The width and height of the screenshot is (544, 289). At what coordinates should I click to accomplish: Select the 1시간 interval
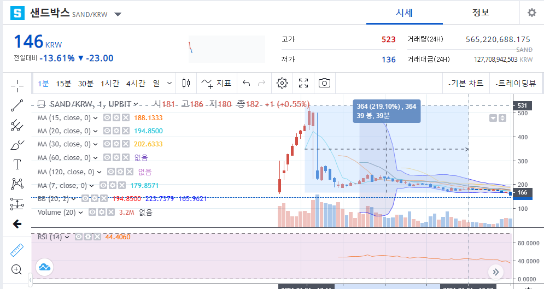pyautogui.click(x=110, y=83)
